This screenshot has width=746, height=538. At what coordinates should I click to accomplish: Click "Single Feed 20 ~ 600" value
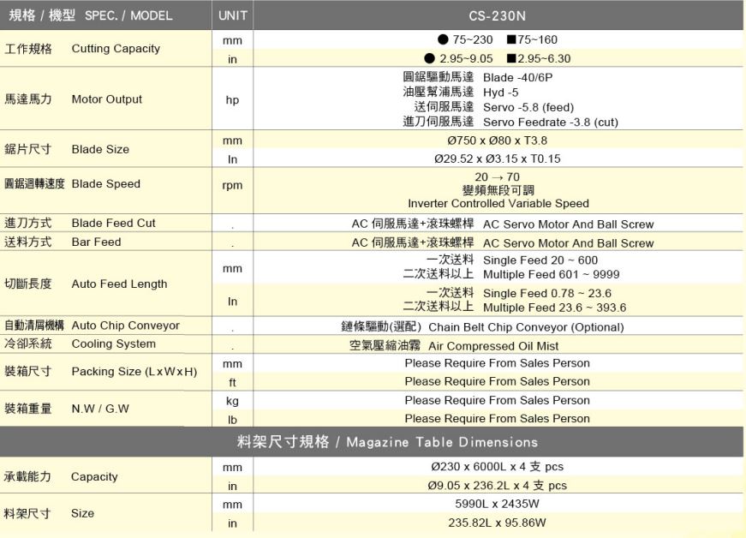[540, 260]
